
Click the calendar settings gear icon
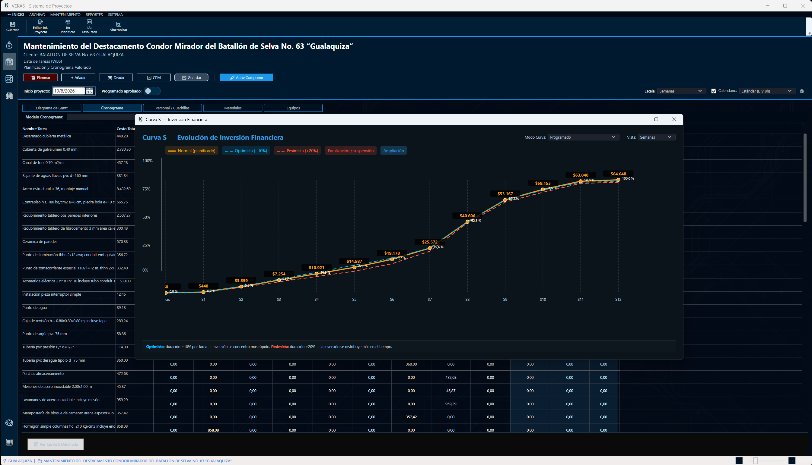click(x=802, y=91)
